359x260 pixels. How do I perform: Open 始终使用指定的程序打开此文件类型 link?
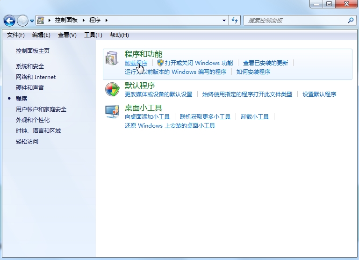point(247,94)
